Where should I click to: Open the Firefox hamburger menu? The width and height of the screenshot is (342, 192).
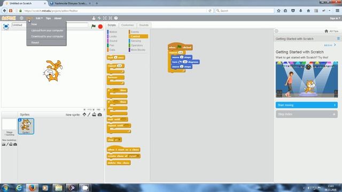pyautogui.click(x=337, y=11)
